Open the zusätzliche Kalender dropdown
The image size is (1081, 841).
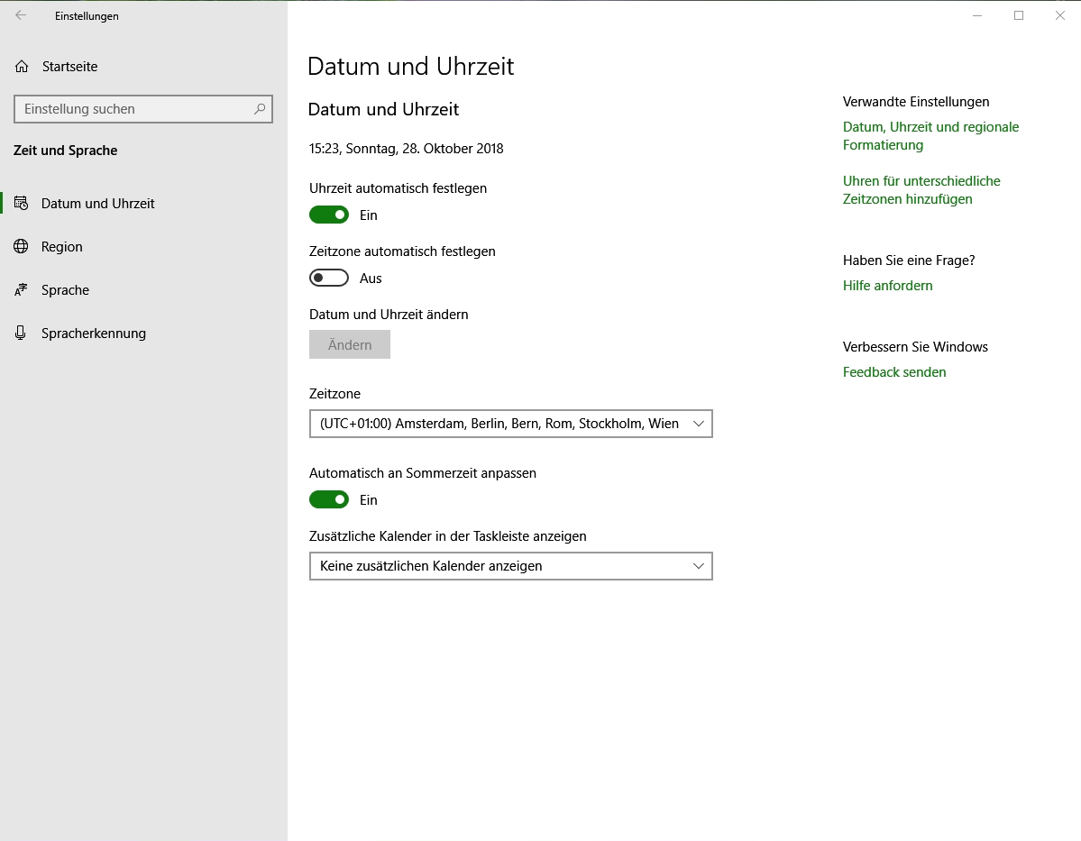tap(511, 566)
